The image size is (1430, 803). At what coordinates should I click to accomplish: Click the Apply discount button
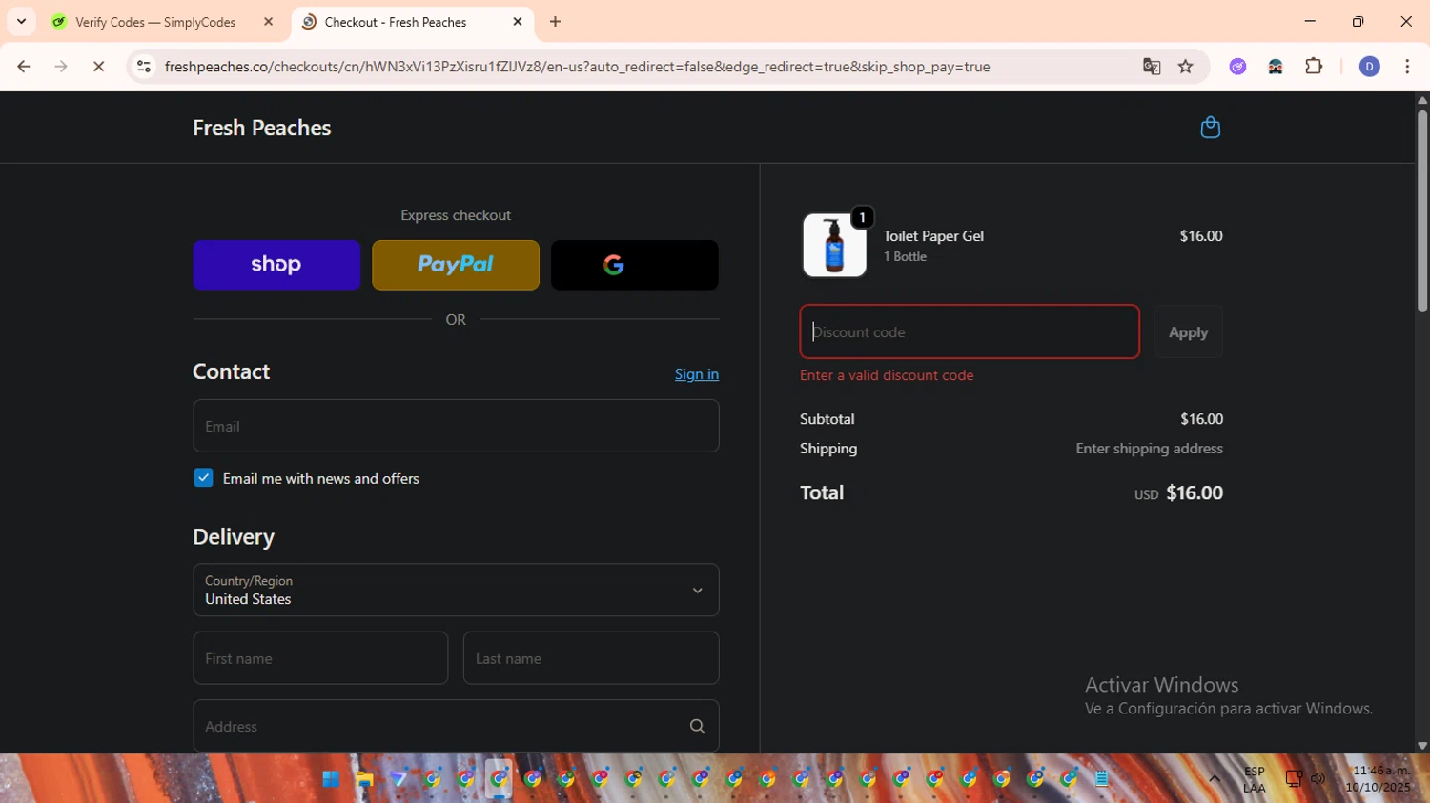click(1188, 331)
